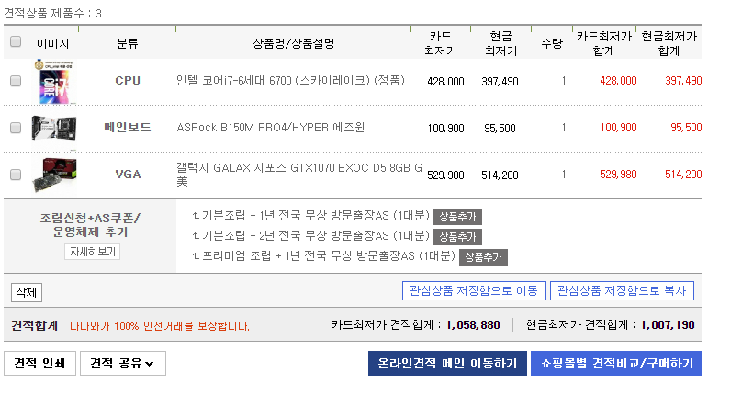The image size is (731, 407).
Task: Click the GTX1070 graphics card thumbnail
Action: pos(53,174)
